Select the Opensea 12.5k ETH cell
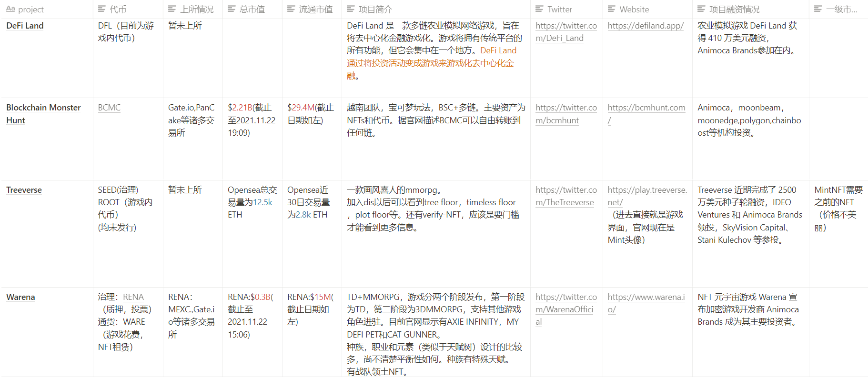This screenshot has width=868, height=378. [252, 234]
